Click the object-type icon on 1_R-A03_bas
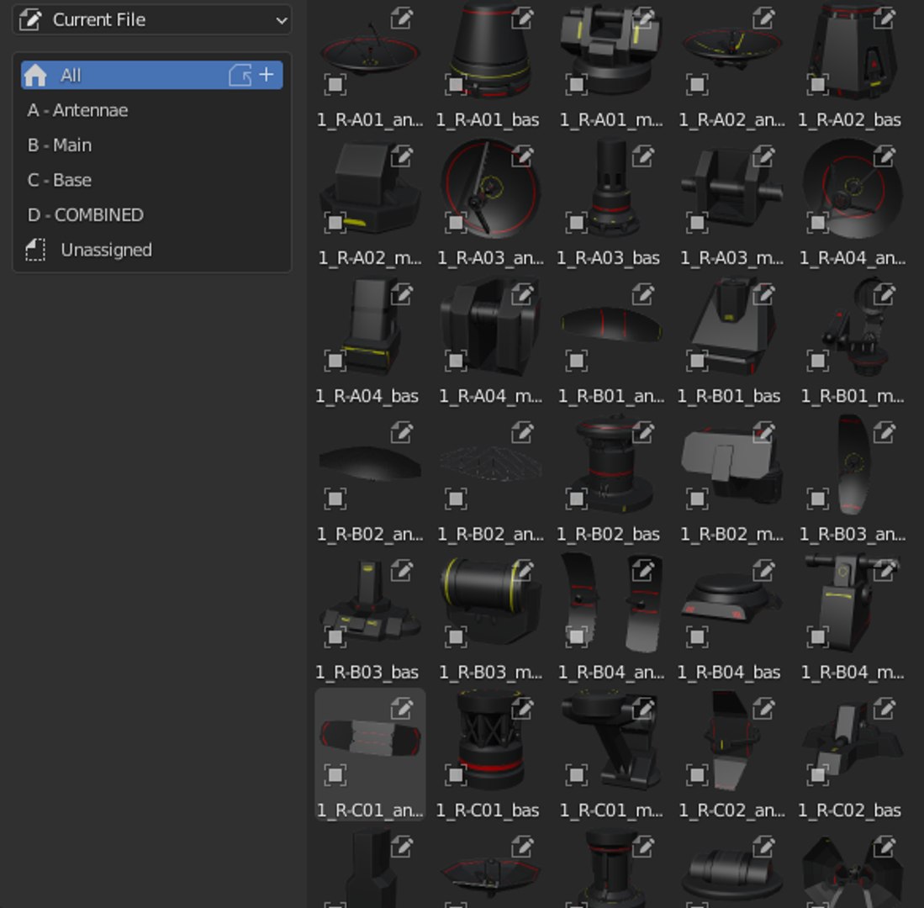 pos(577,223)
